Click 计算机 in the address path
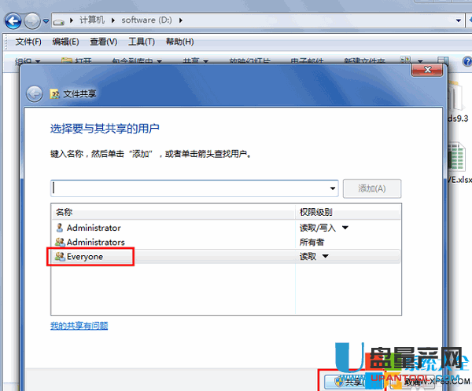Screen dimensions: 472x391 [x=92, y=20]
